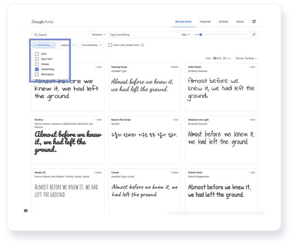Remove the Handwriting filter via X icon
Viewport: 295px width, 248px height.
coord(35,45)
